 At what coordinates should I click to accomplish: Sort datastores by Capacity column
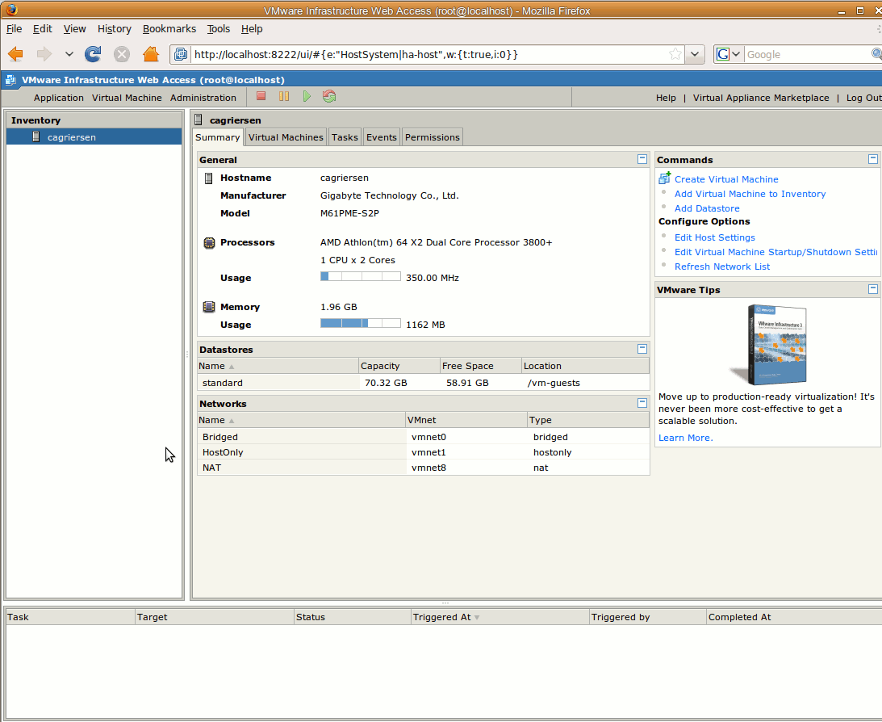[399, 366]
